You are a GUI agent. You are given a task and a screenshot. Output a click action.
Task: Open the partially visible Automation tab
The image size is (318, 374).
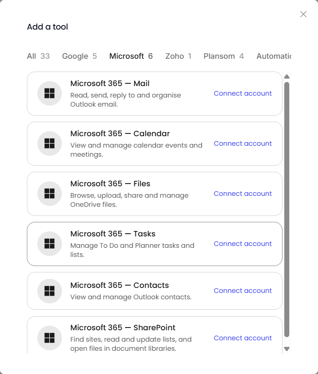coord(274,56)
